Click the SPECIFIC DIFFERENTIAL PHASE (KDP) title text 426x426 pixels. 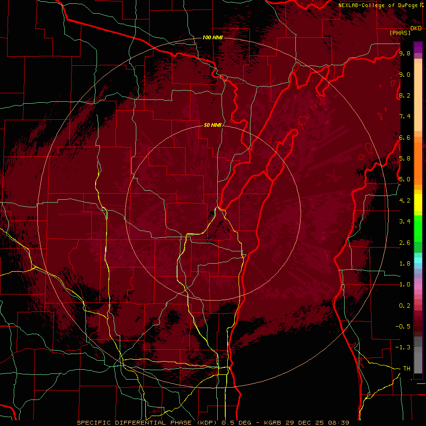(x=148, y=423)
